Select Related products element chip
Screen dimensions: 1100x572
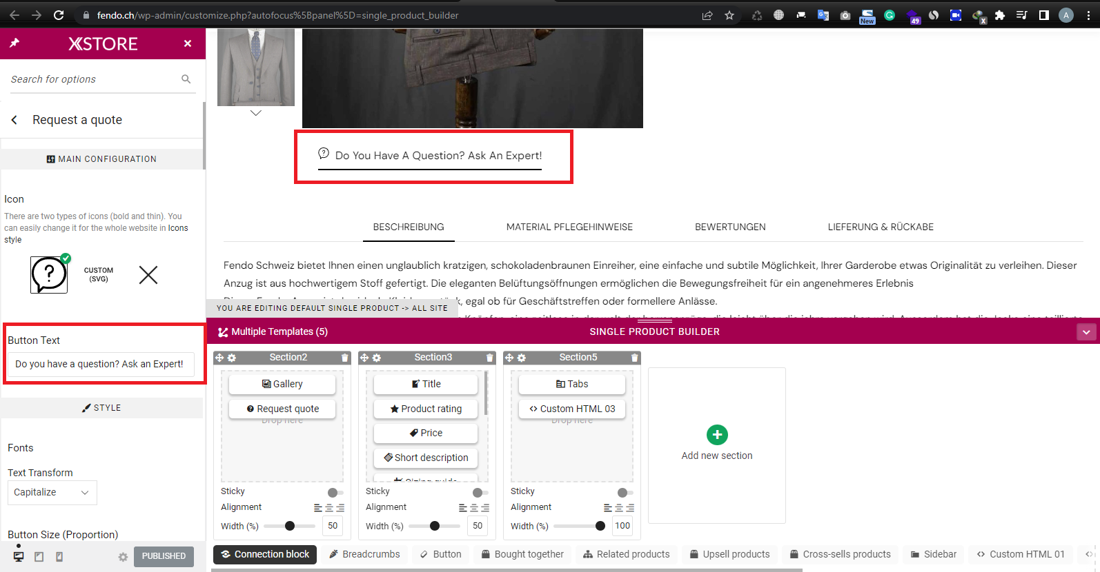tap(627, 554)
